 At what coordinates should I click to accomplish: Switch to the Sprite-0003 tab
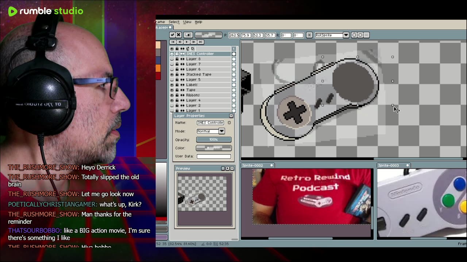394,165
